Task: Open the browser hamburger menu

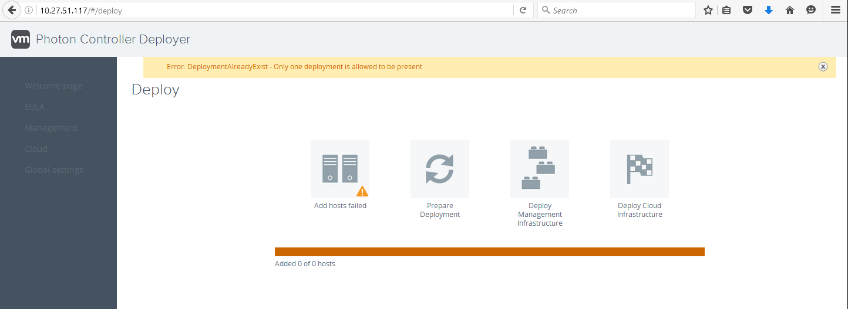Action: tap(835, 10)
